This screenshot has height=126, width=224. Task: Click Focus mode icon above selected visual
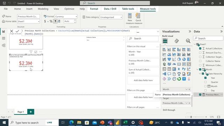click(x=36, y=52)
